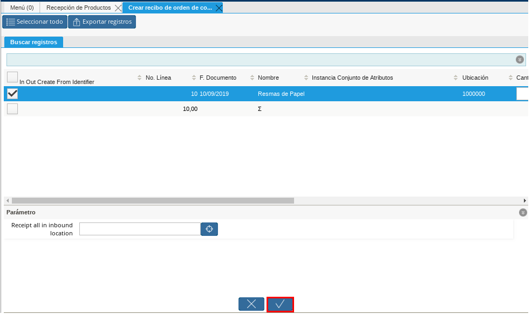Click the quantity input in selected row
Screen dimensions: 532x314
[522, 94]
